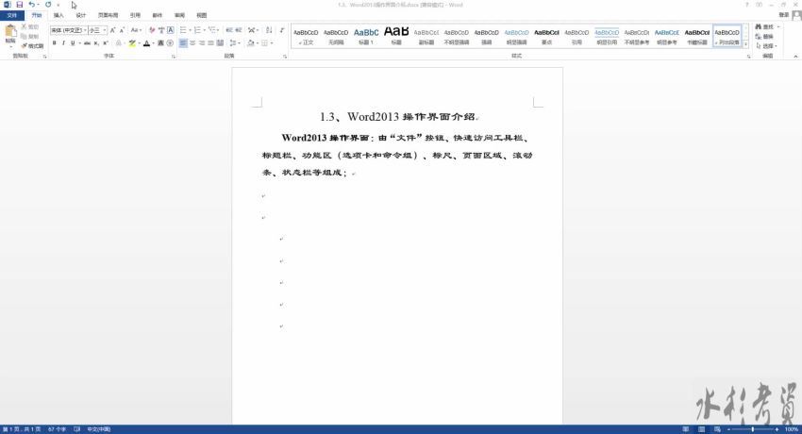802x434 pixels.
Task: Open the font size dropdown 小三
Action: pos(105,31)
